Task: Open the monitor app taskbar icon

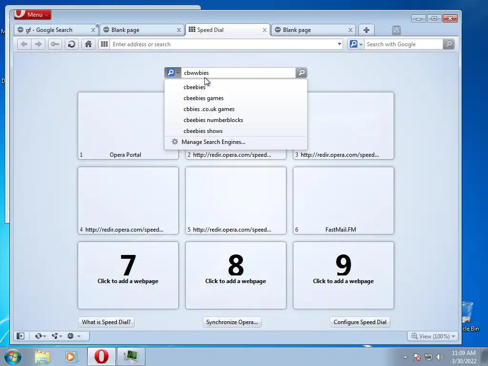Action: [x=131, y=356]
